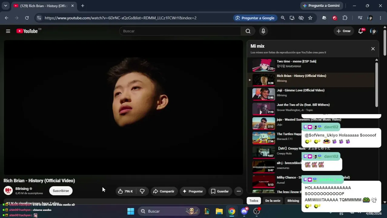The height and width of the screenshot is (218, 387).
Task: Open Chrome media controls icon
Action: click(360, 18)
